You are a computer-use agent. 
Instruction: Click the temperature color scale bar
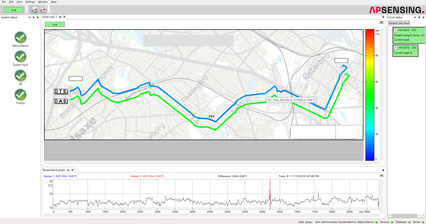(x=369, y=94)
